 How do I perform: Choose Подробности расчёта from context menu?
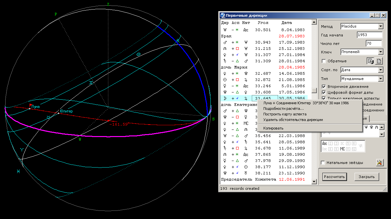pyautogui.click(x=283, y=109)
